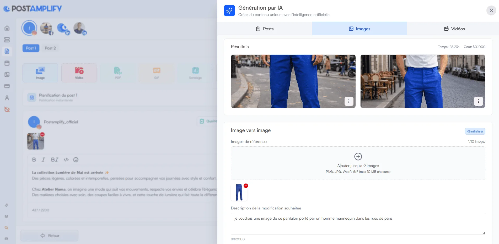Click the attached post image thumbnail
Image resolution: width=499 pixels, height=244 pixels.
(x=35, y=141)
